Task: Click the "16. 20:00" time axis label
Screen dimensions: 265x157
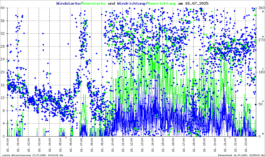Action: pyautogui.click(x=215, y=145)
